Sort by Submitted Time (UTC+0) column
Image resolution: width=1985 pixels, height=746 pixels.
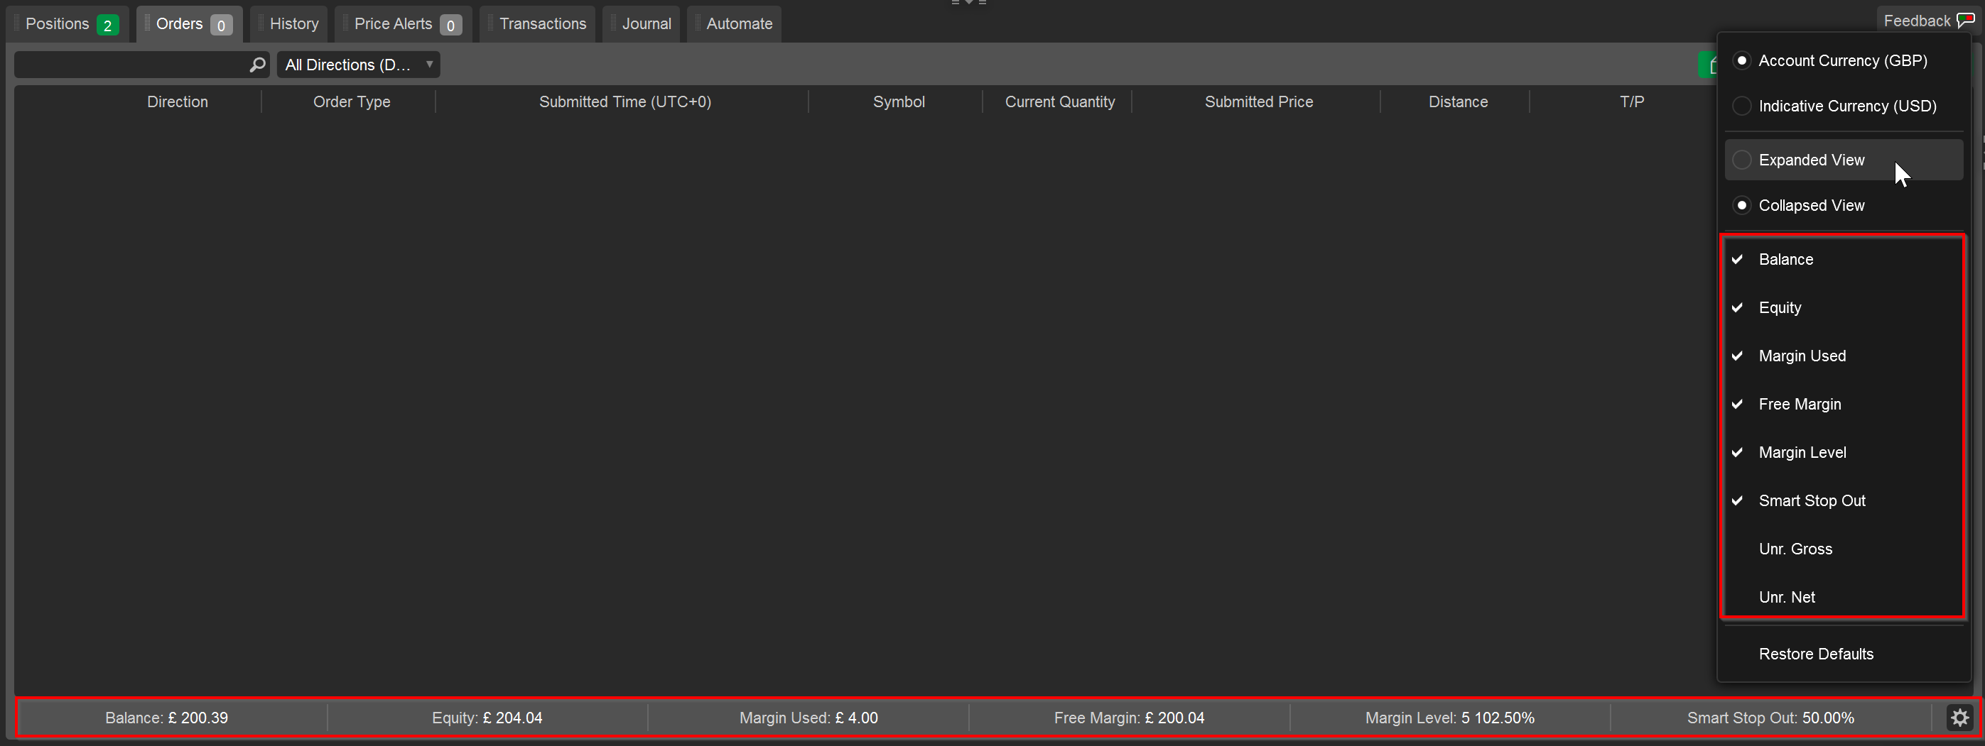625,102
